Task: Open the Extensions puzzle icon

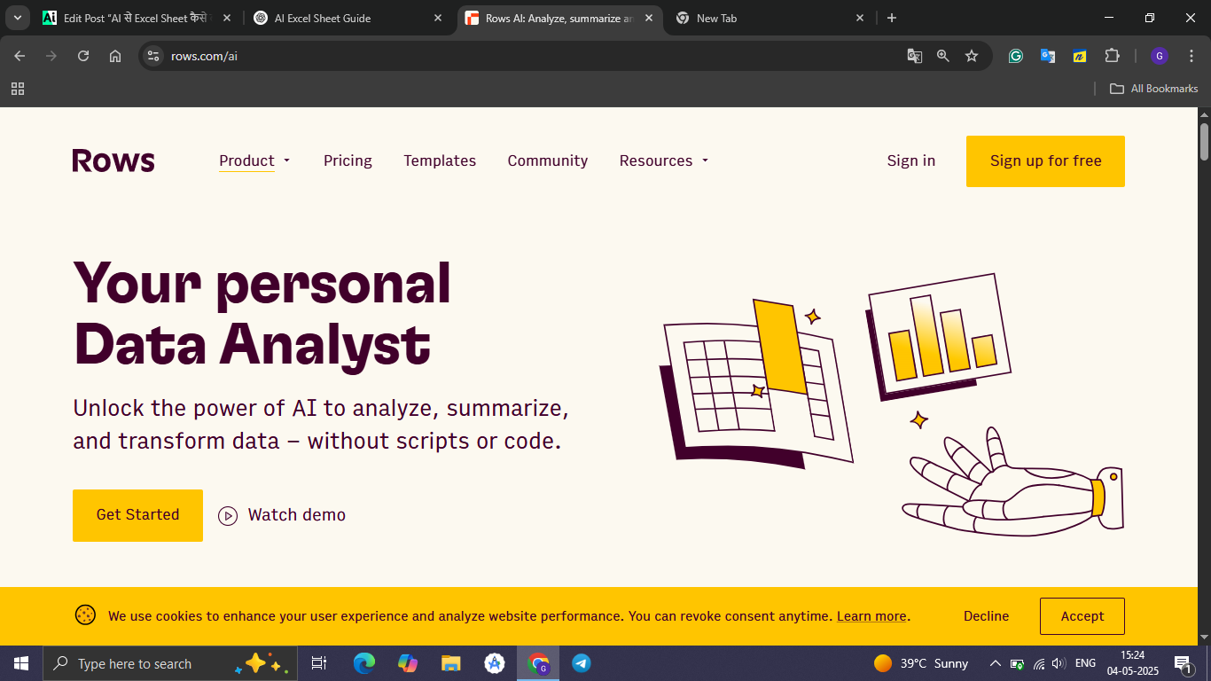Action: point(1112,56)
